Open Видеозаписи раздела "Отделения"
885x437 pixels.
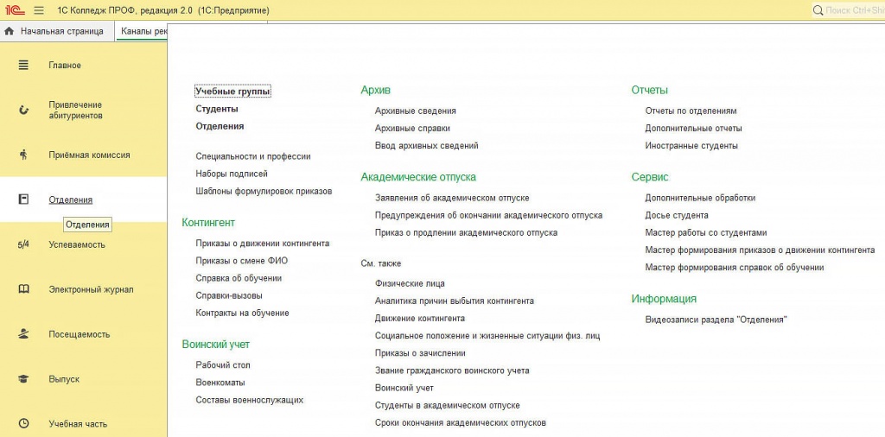pos(716,320)
